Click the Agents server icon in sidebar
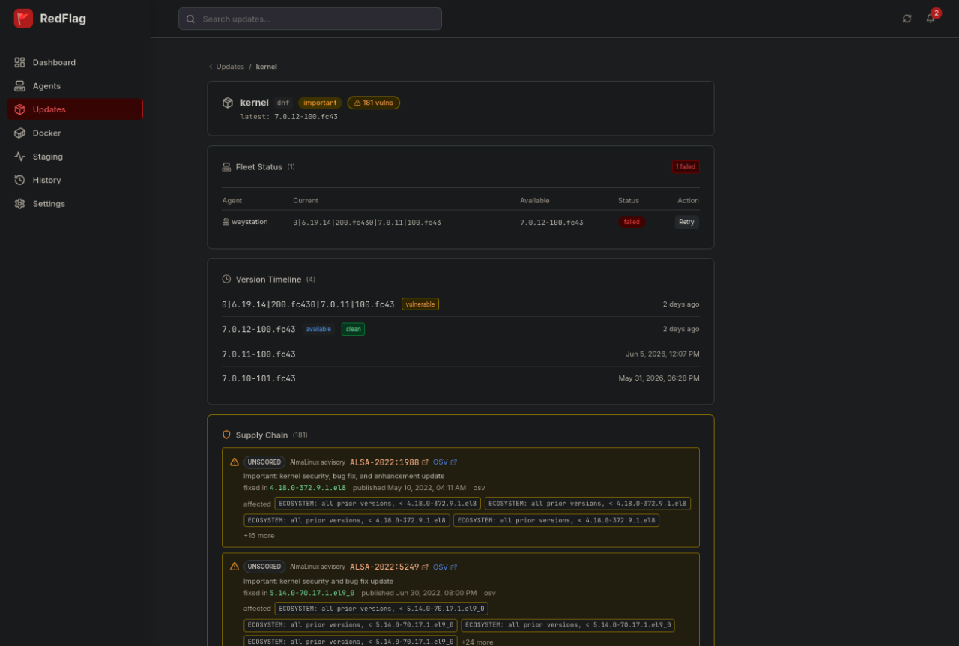 19,86
